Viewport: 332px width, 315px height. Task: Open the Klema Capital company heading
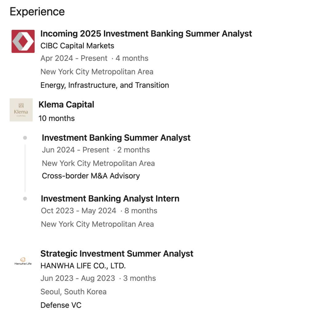66,104
